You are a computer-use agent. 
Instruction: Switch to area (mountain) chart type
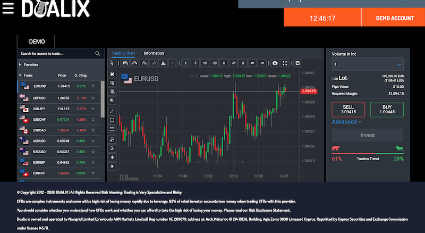163,63
